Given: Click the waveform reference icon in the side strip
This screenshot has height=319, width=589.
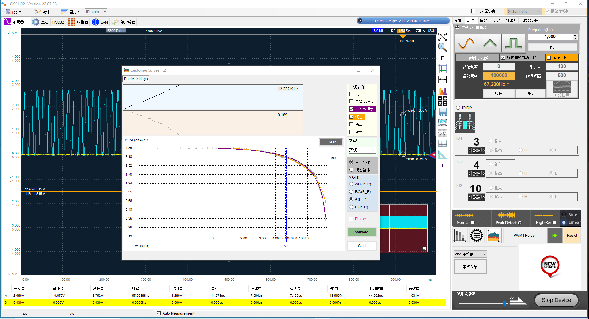Looking at the screenshot, I should click(x=442, y=133).
